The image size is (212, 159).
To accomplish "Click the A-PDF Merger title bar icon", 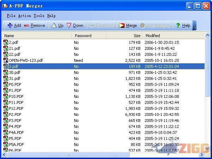I will point(5,6).
